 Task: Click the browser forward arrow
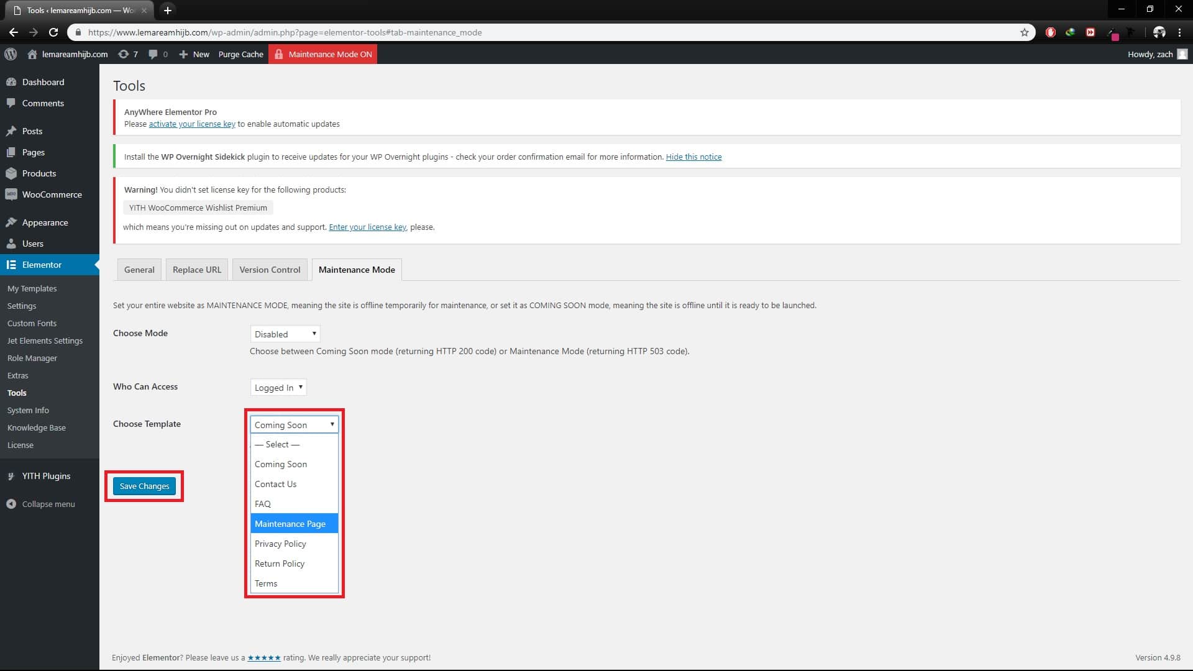(34, 32)
